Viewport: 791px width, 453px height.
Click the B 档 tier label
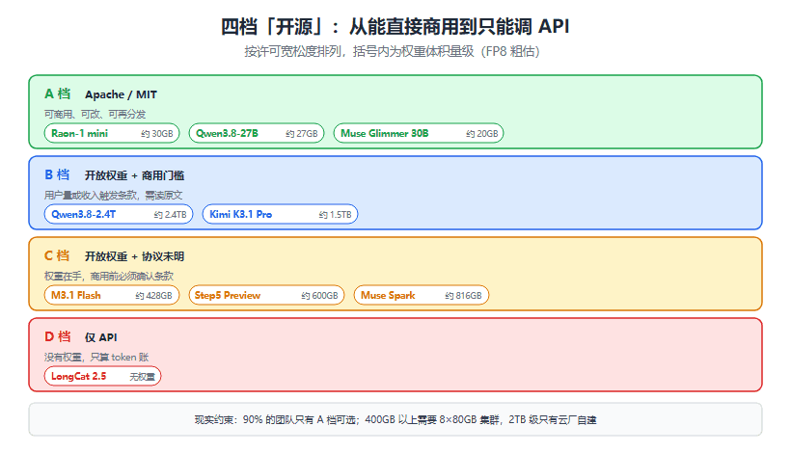(57, 174)
